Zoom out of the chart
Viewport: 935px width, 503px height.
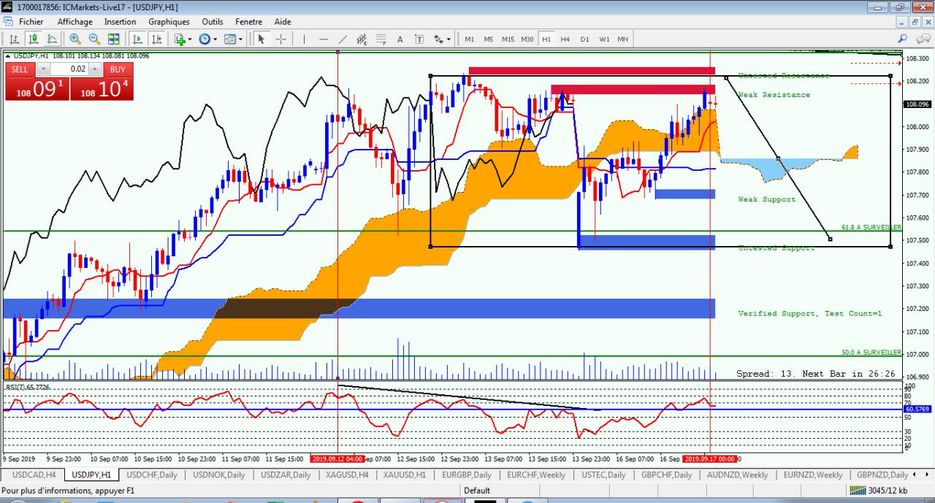click(x=94, y=39)
